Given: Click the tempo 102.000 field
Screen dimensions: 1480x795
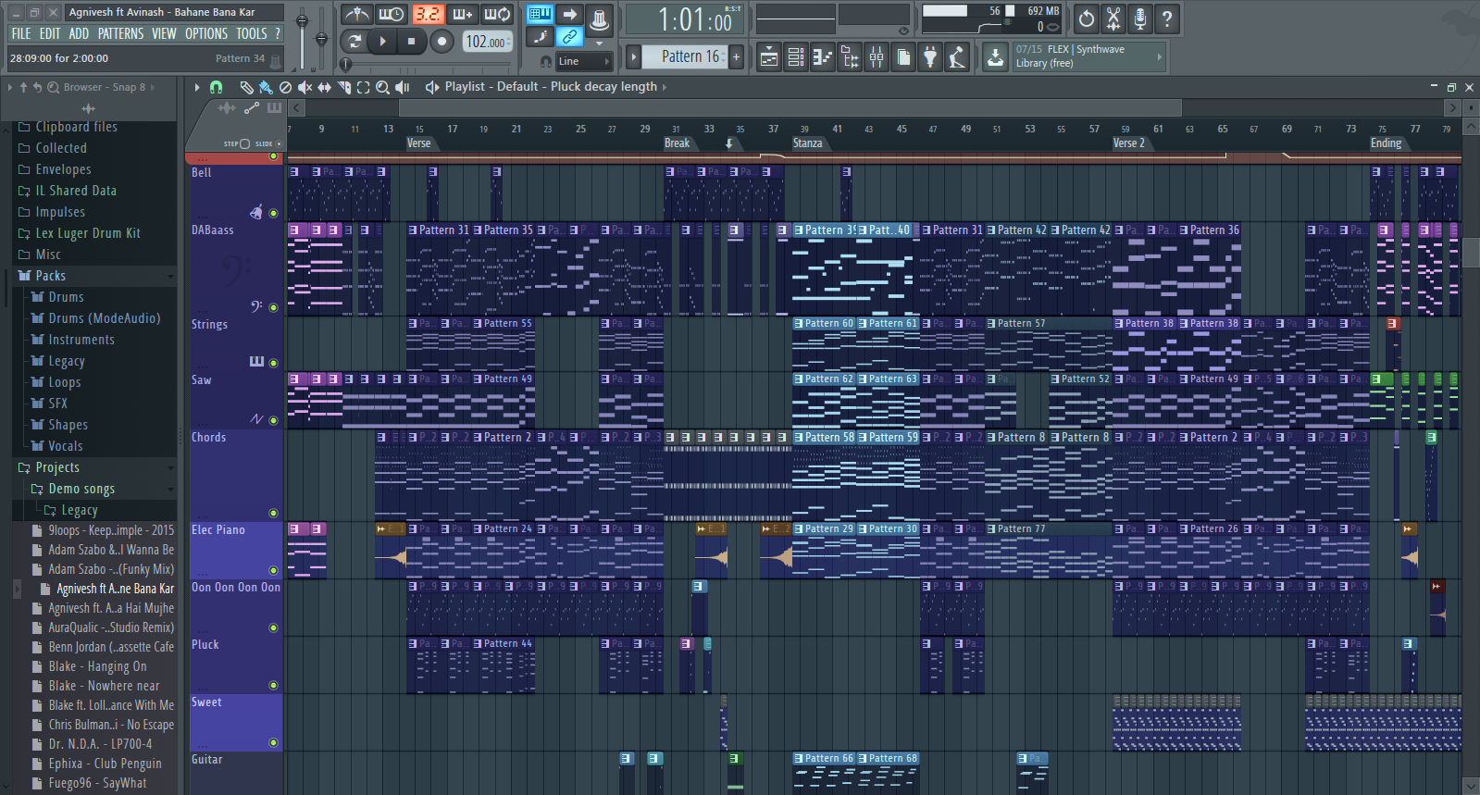Looking at the screenshot, I should (x=487, y=42).
